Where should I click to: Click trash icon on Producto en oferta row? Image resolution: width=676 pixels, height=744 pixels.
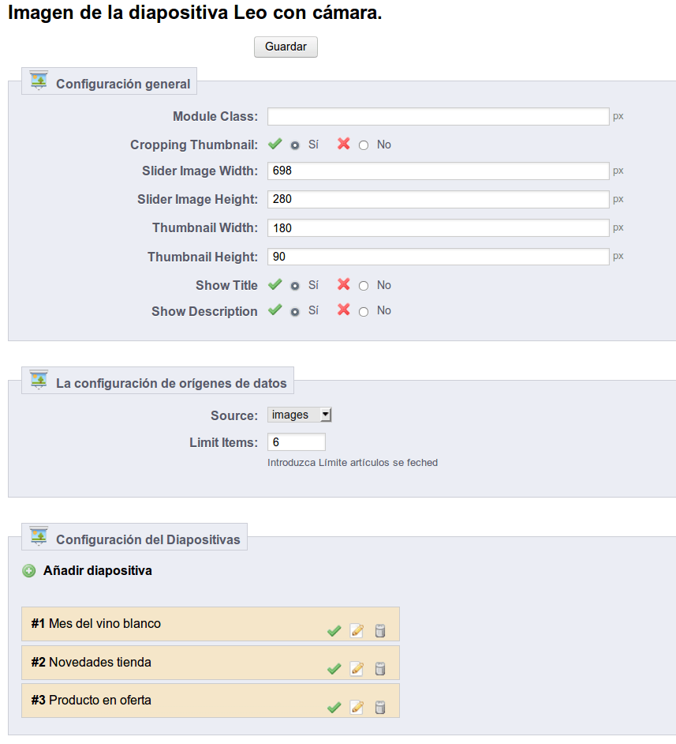point(380,708)
